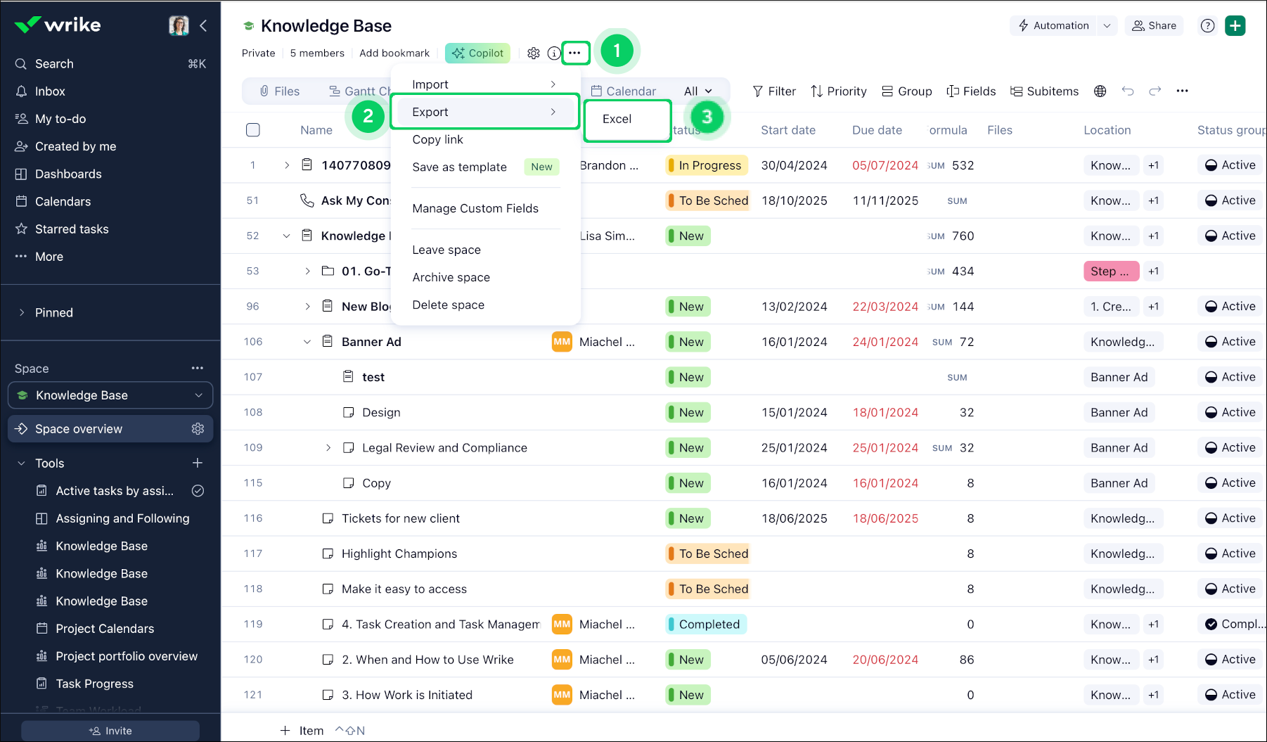Expand the Legal Review and Compliance row
The height and width of the screenshot is (742, 1267).
tap(328, 448)
